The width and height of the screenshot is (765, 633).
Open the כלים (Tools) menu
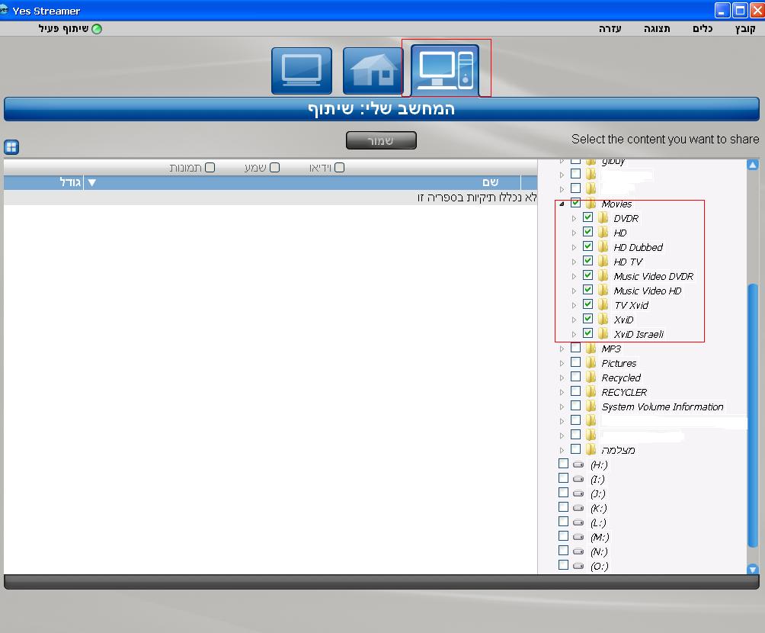point(702,29)
